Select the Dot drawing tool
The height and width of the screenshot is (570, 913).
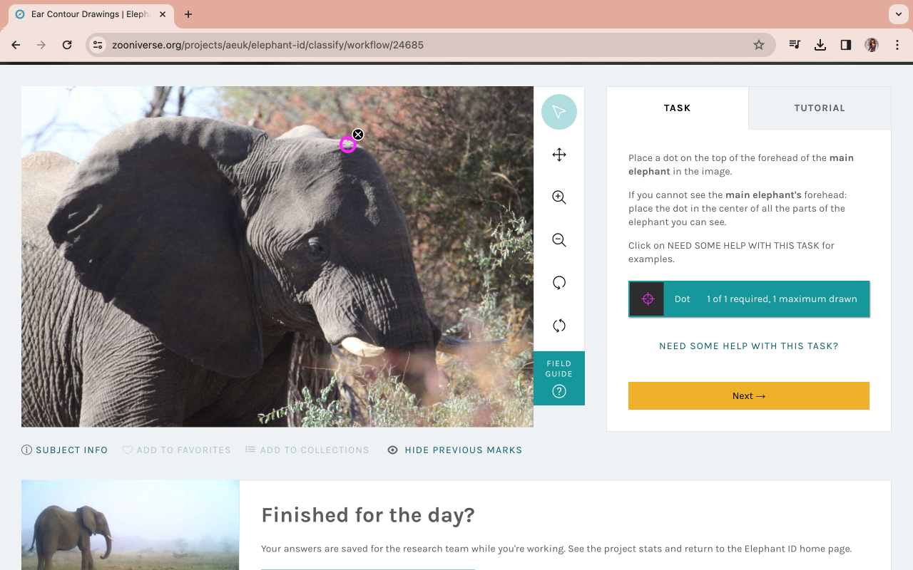pos(749,299)
